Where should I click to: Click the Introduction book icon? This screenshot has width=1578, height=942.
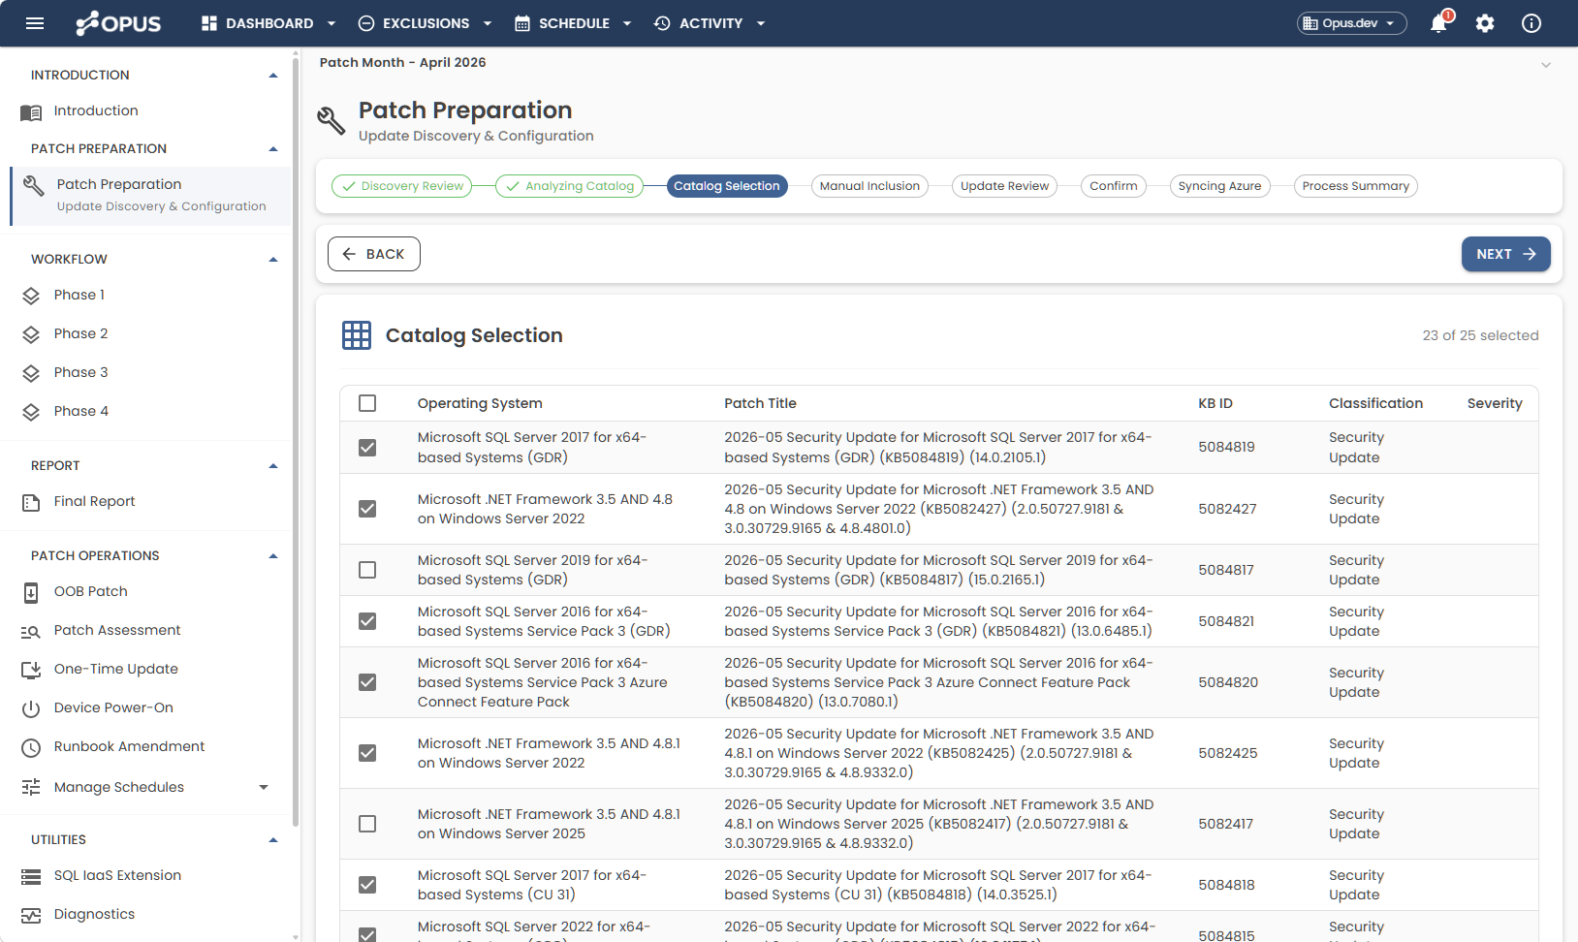click(31, 112)
